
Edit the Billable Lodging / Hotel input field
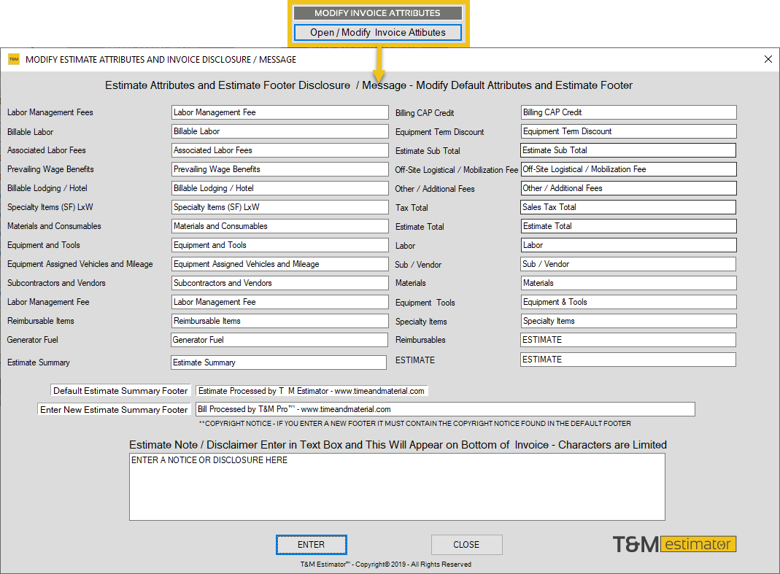pos(280,188)
